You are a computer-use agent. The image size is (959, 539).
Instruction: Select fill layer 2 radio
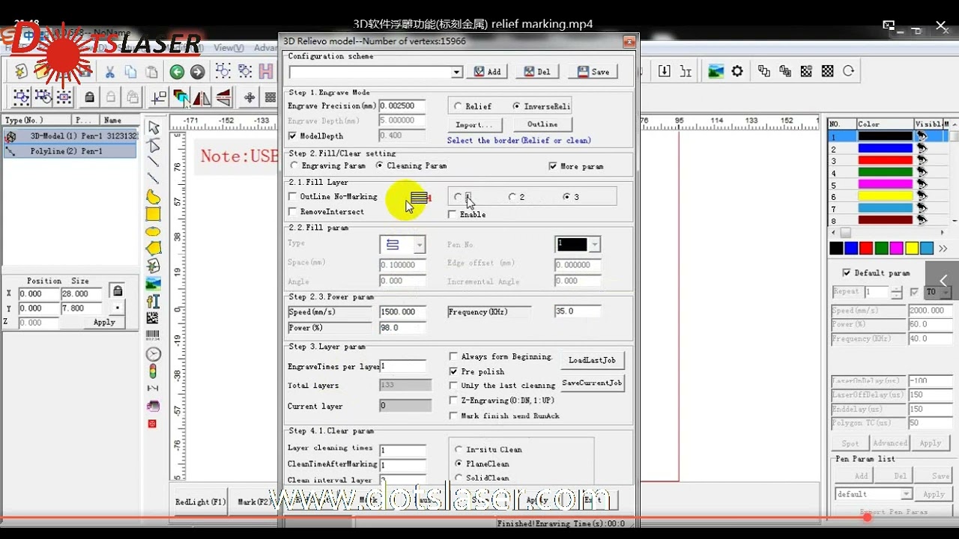[512, 197]
